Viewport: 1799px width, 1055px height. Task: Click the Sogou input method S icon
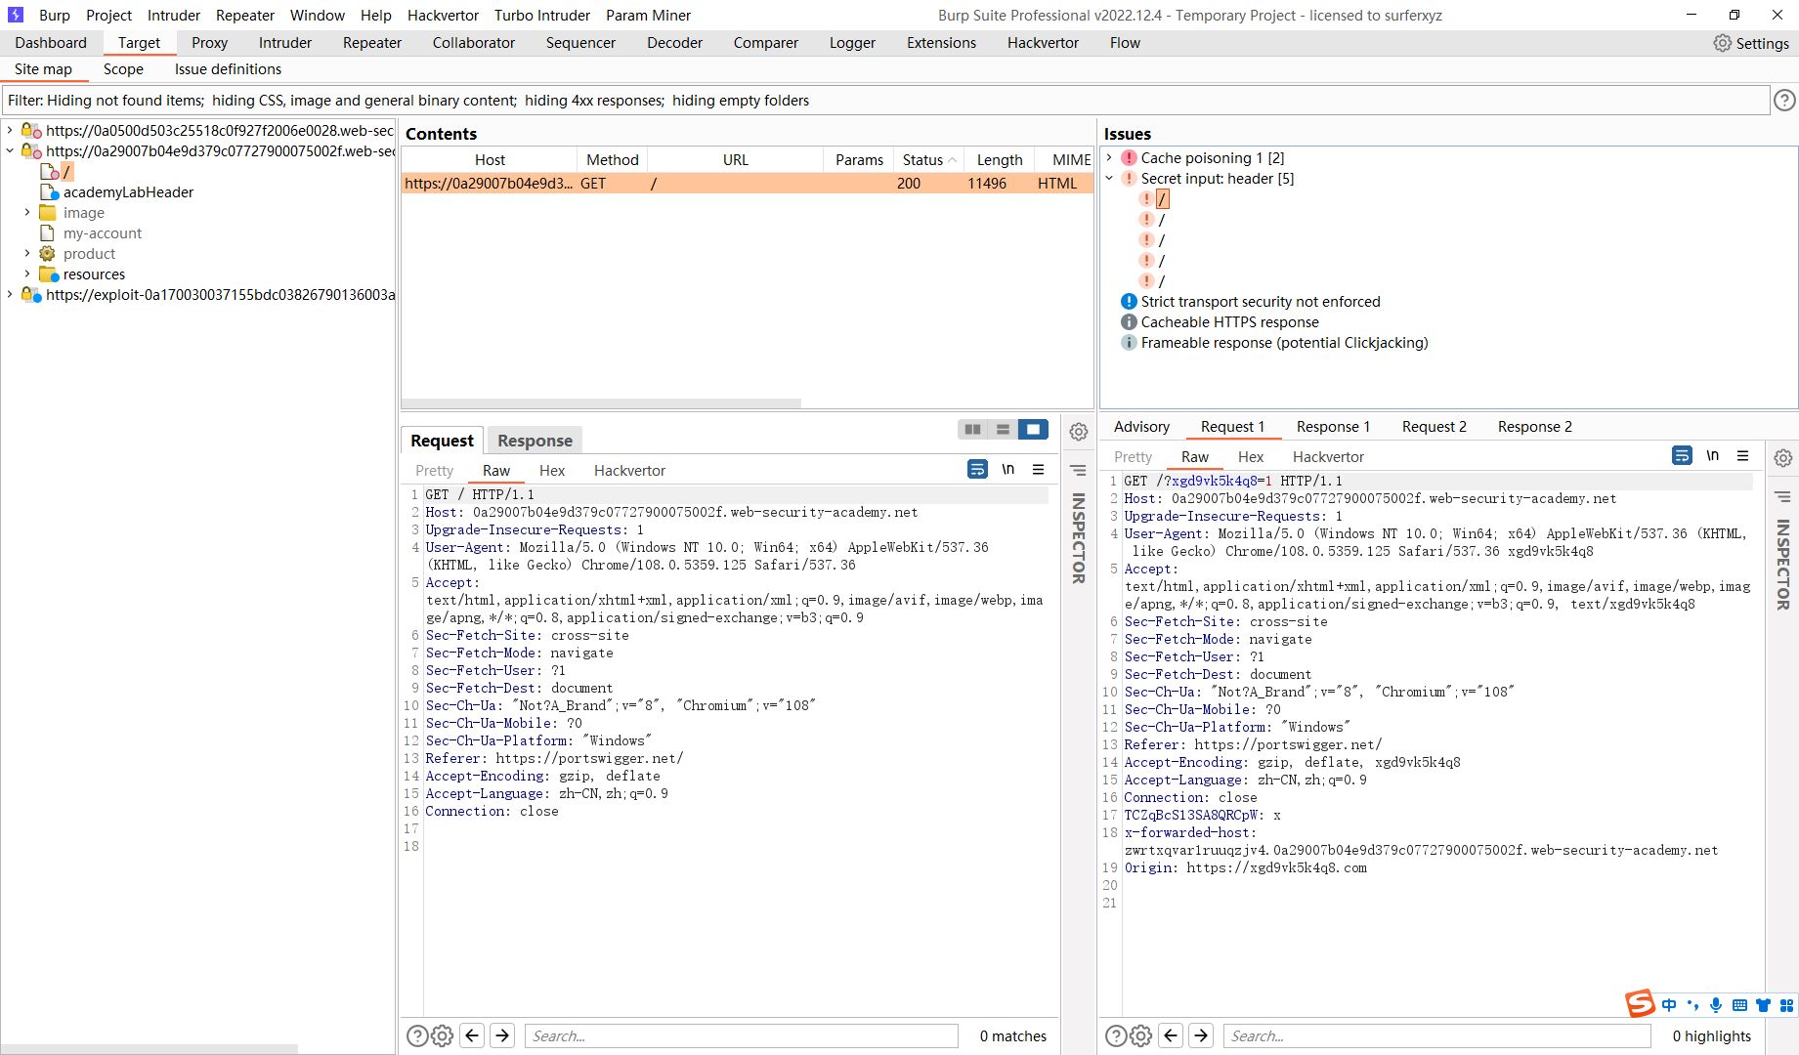1640,1003
